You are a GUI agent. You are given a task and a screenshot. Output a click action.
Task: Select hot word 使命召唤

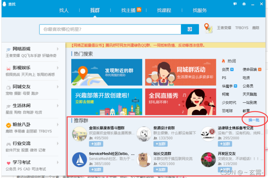pyautogui.click(x=250, y=69)
